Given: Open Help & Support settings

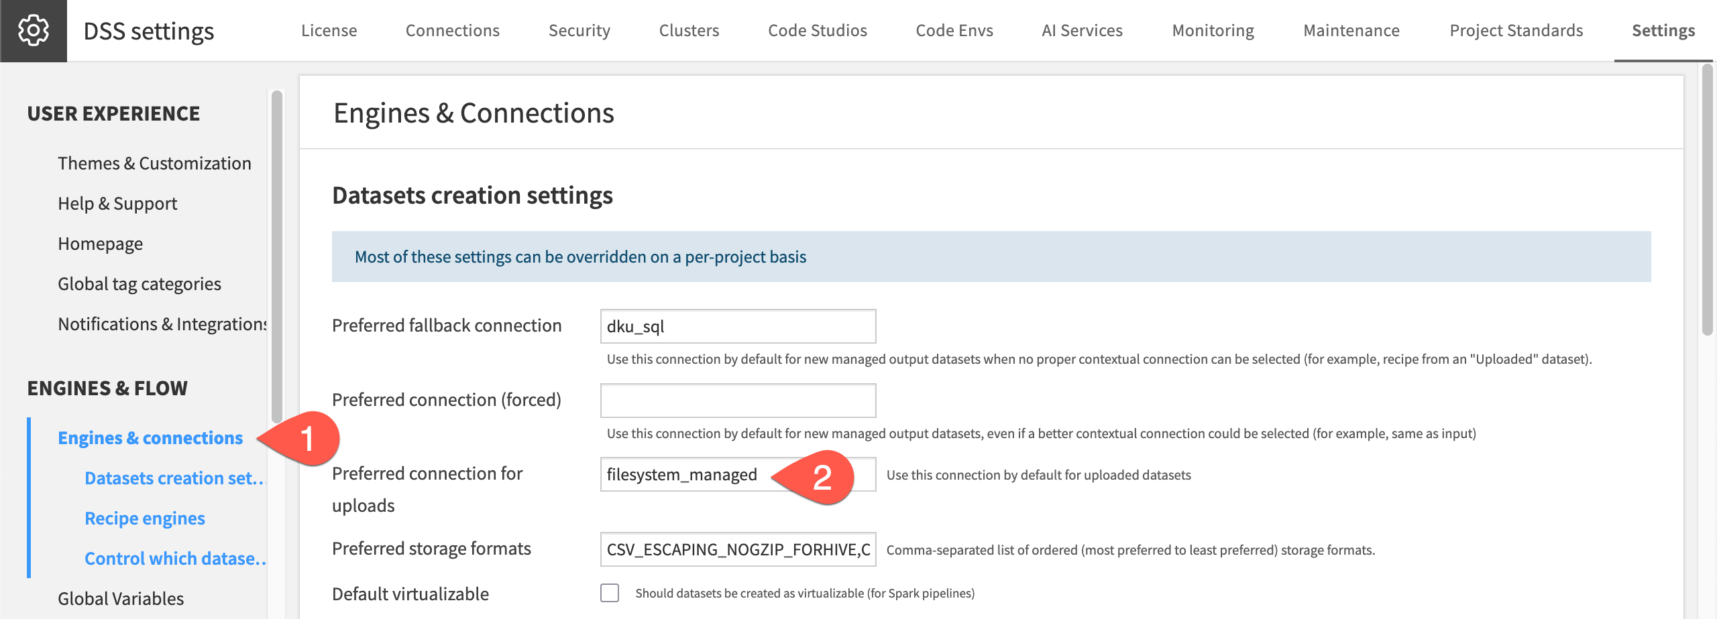Looking at the screenshot, I should point(117,204).
